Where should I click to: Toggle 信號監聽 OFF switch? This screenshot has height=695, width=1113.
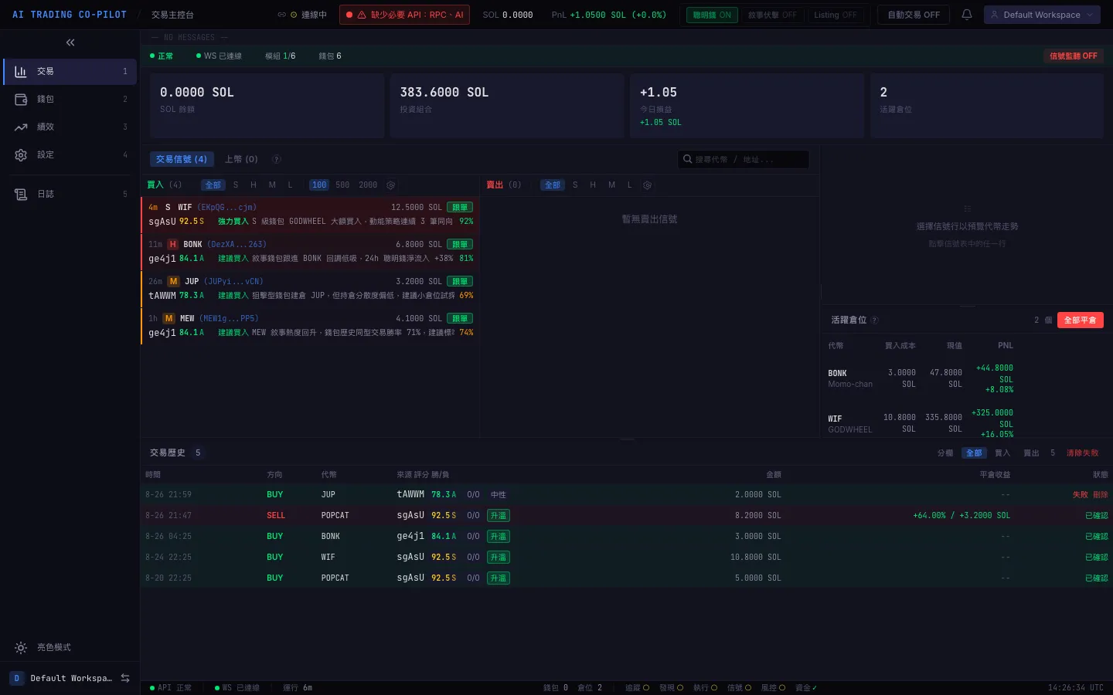tap(1073, 56)
